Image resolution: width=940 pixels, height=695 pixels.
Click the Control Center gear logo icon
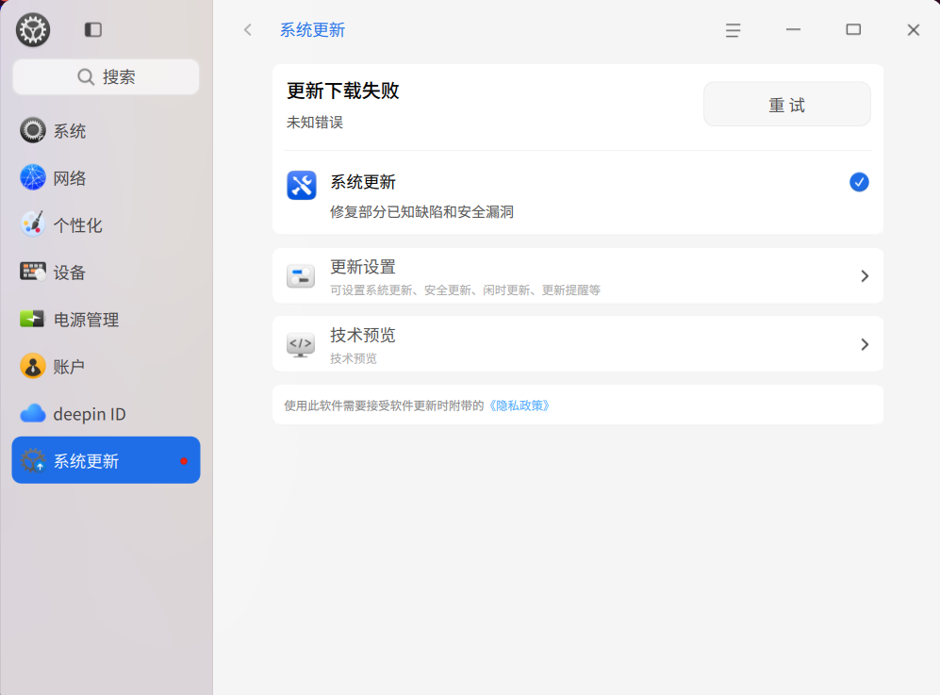(32, 29)
